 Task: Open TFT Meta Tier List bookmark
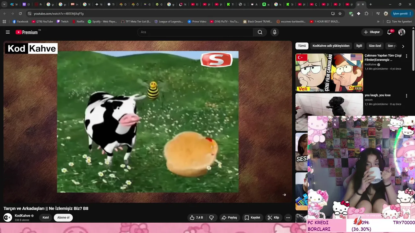coord(136,22)
